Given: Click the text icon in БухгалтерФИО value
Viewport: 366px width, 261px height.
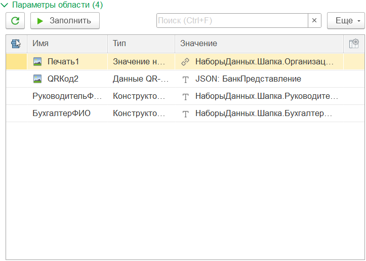Looking at the screenshot, I should click(185, 114).
